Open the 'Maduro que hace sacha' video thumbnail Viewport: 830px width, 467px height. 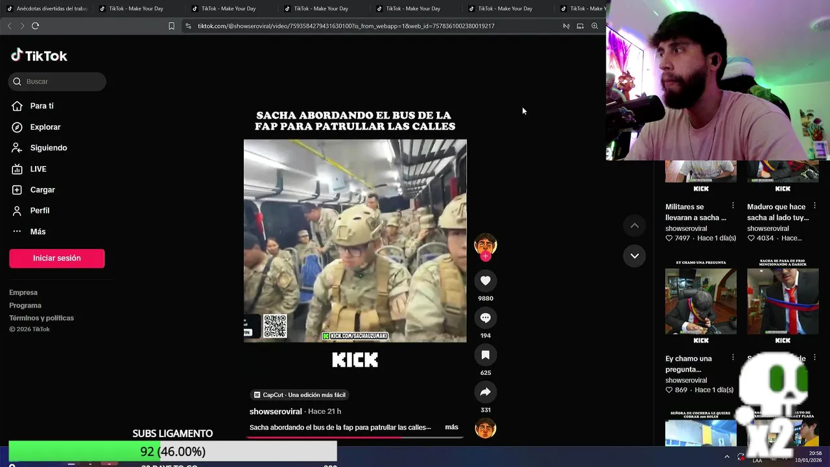click(x=783, y=176)
